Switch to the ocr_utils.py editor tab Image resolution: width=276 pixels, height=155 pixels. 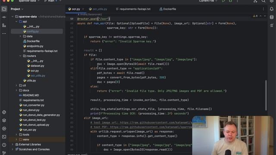[98, 9]
